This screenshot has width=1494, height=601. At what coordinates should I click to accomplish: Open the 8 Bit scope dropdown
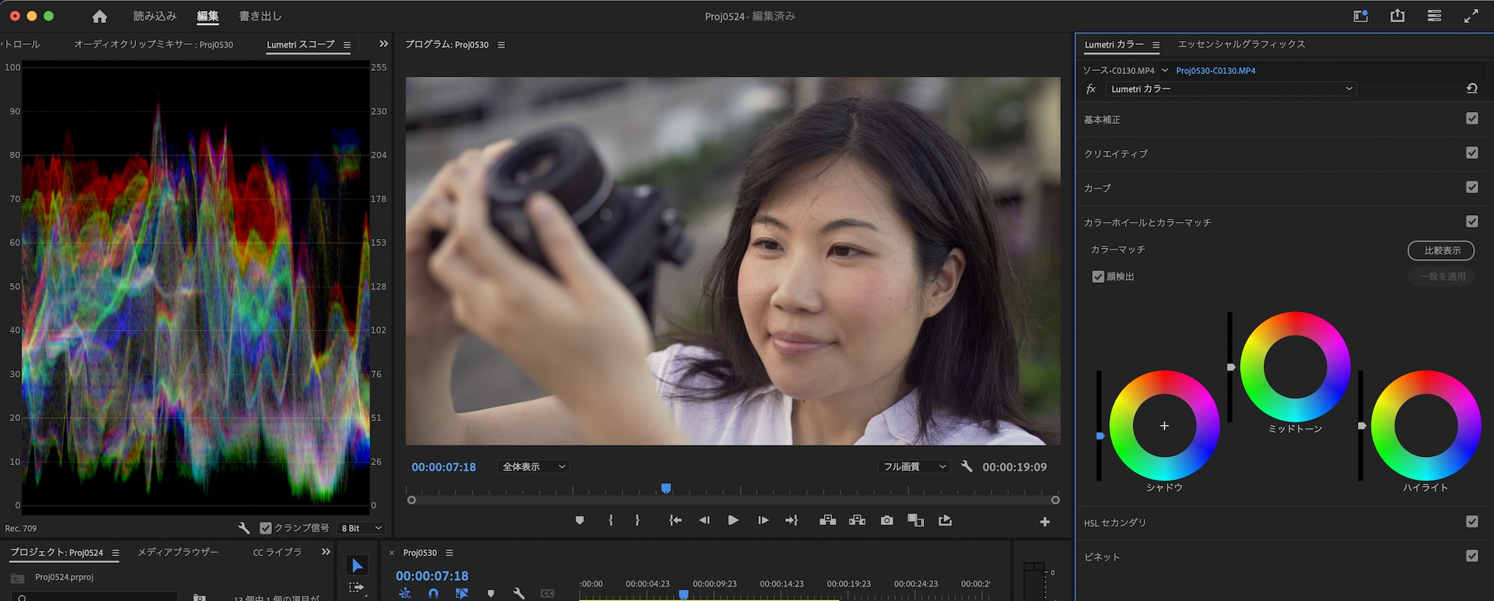pos(362,528)
